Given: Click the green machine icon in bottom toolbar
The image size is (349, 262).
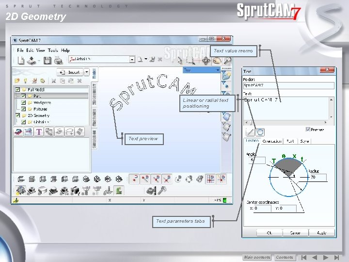Looking at the screenshot, I should 119,190.
